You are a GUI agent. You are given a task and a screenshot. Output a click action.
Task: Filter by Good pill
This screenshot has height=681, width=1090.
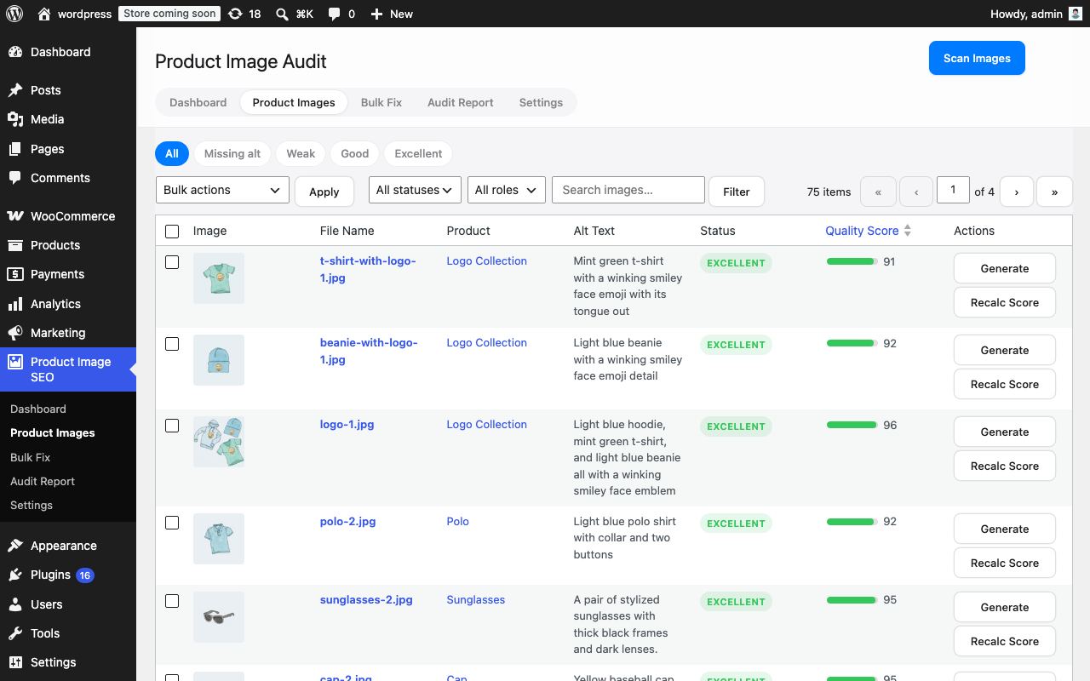[355, 153]
